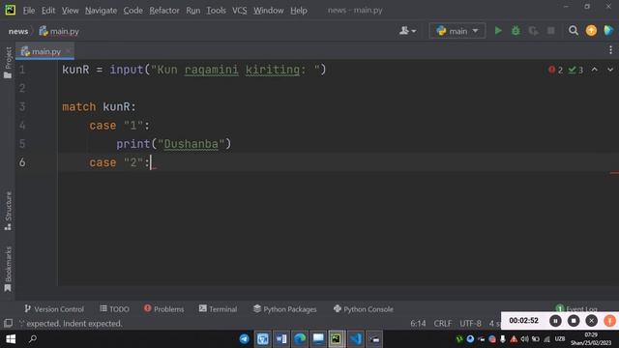Image resolution: width=619 pixels, height=348 pixels.
Task: Jump to next highlighted error arrow
Action: (610, 70)
